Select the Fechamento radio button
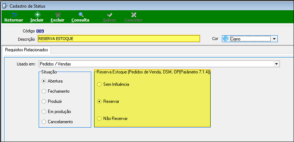This screenshot has height=142, width=294. [x=44, y=91]
